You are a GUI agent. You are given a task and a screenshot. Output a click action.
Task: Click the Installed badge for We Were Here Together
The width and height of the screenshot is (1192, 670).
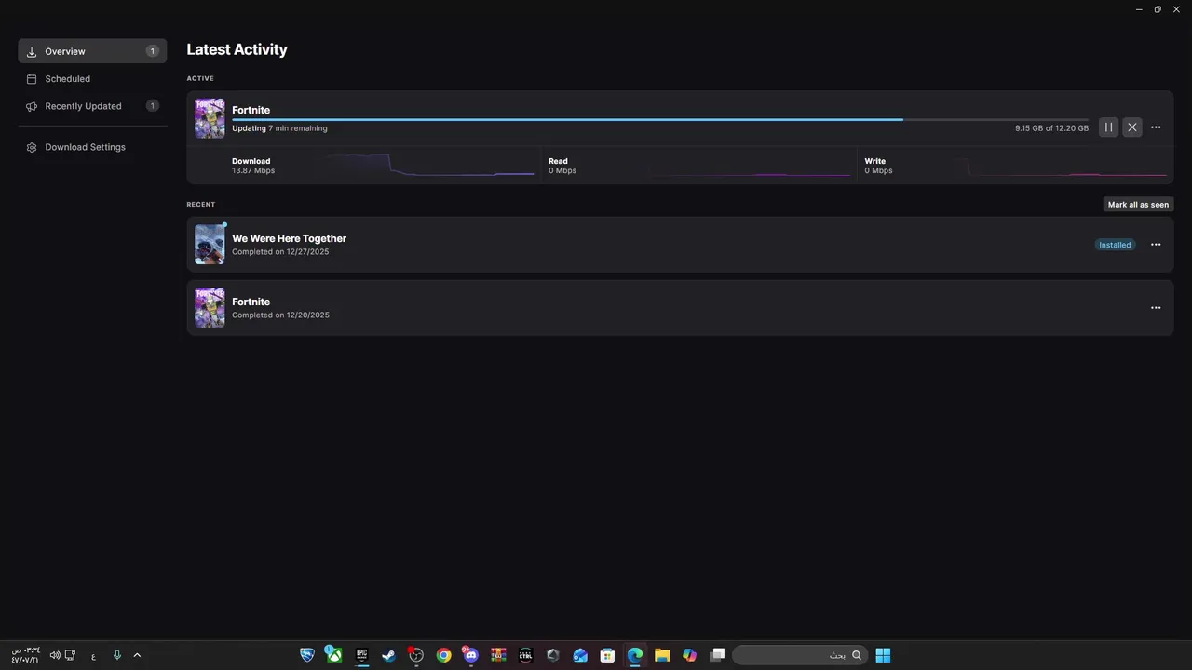pos(1115,245)
